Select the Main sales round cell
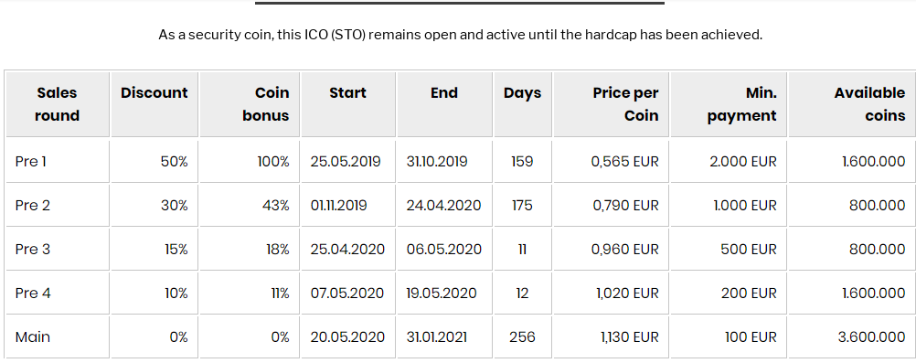This screenshot has width=916, height=363. coord(58,336)
